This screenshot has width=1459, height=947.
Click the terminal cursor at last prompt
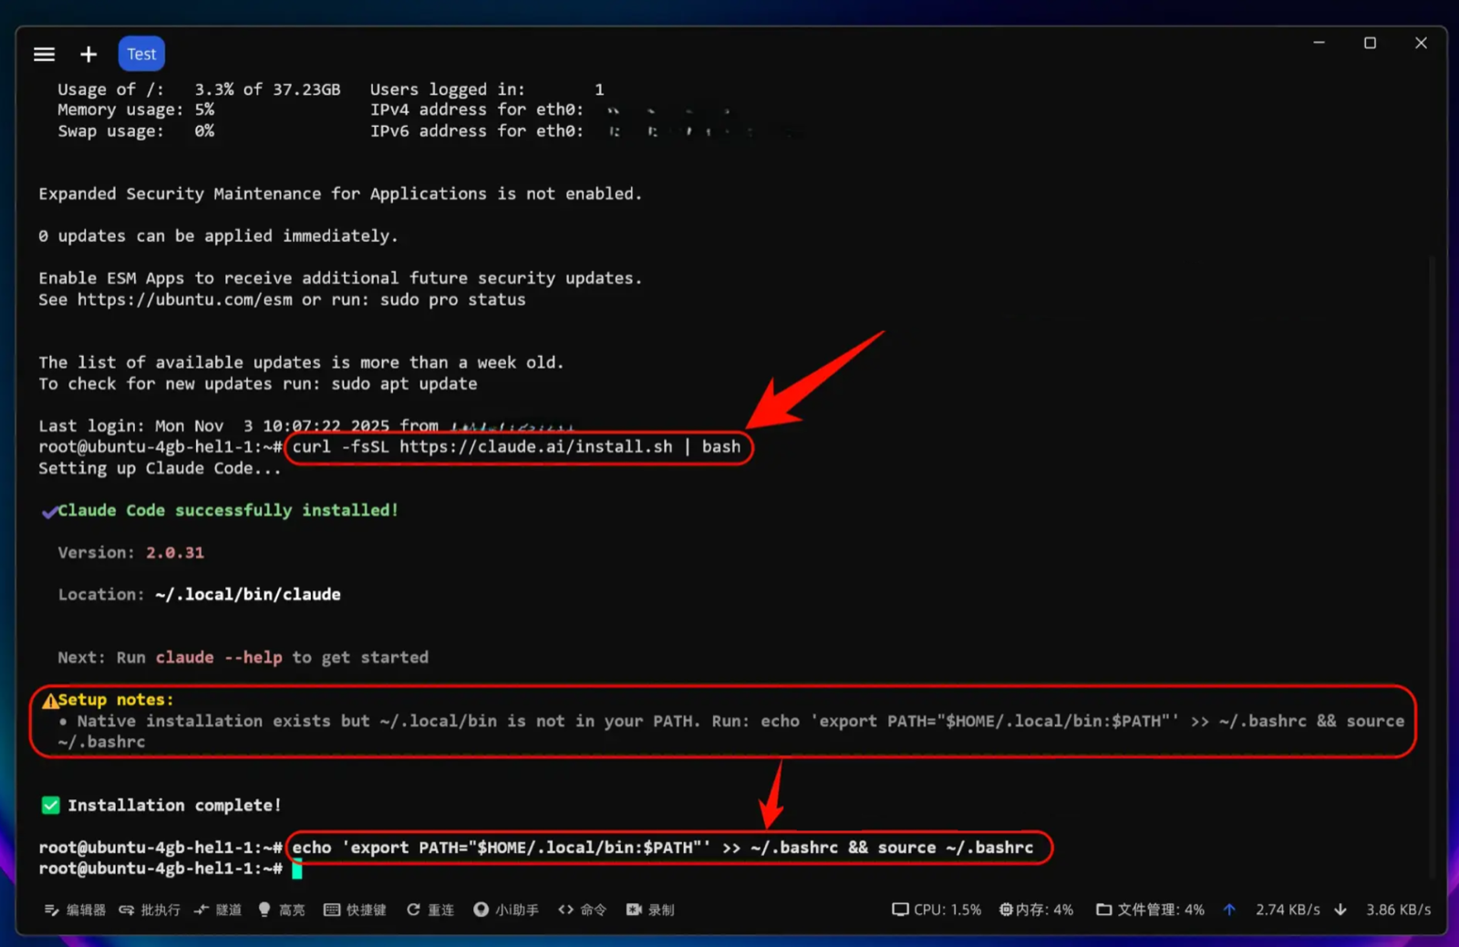(x=297, y=869)
